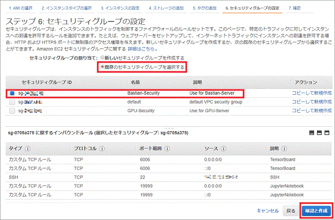Select the SSH rule type cell
Screen dimensions: 335x220
click(14, 177)
